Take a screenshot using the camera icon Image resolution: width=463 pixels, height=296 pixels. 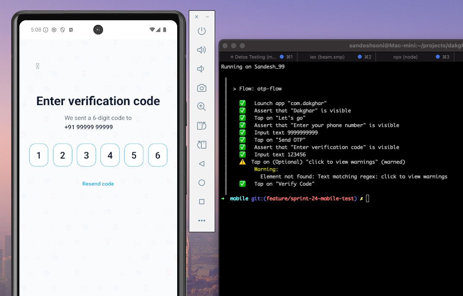(x=202, y=88)
